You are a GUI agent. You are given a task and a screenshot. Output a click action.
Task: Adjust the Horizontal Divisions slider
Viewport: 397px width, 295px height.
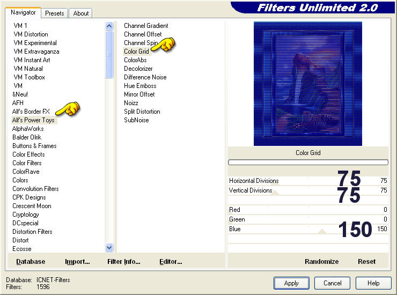[308, 181]
